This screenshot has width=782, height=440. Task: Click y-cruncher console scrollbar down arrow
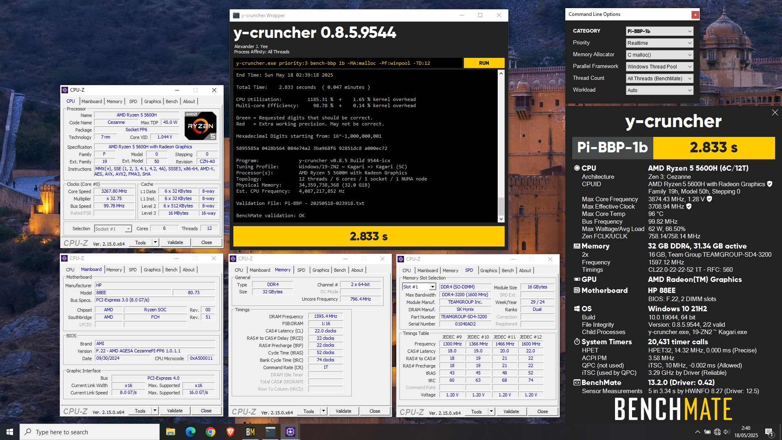[501, 219]
